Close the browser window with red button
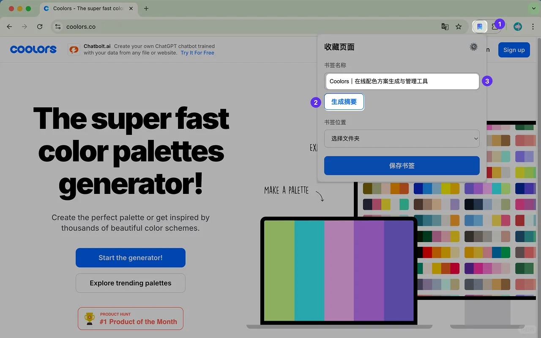This screenshot has width=541, height=338. (x=11, y=8)
